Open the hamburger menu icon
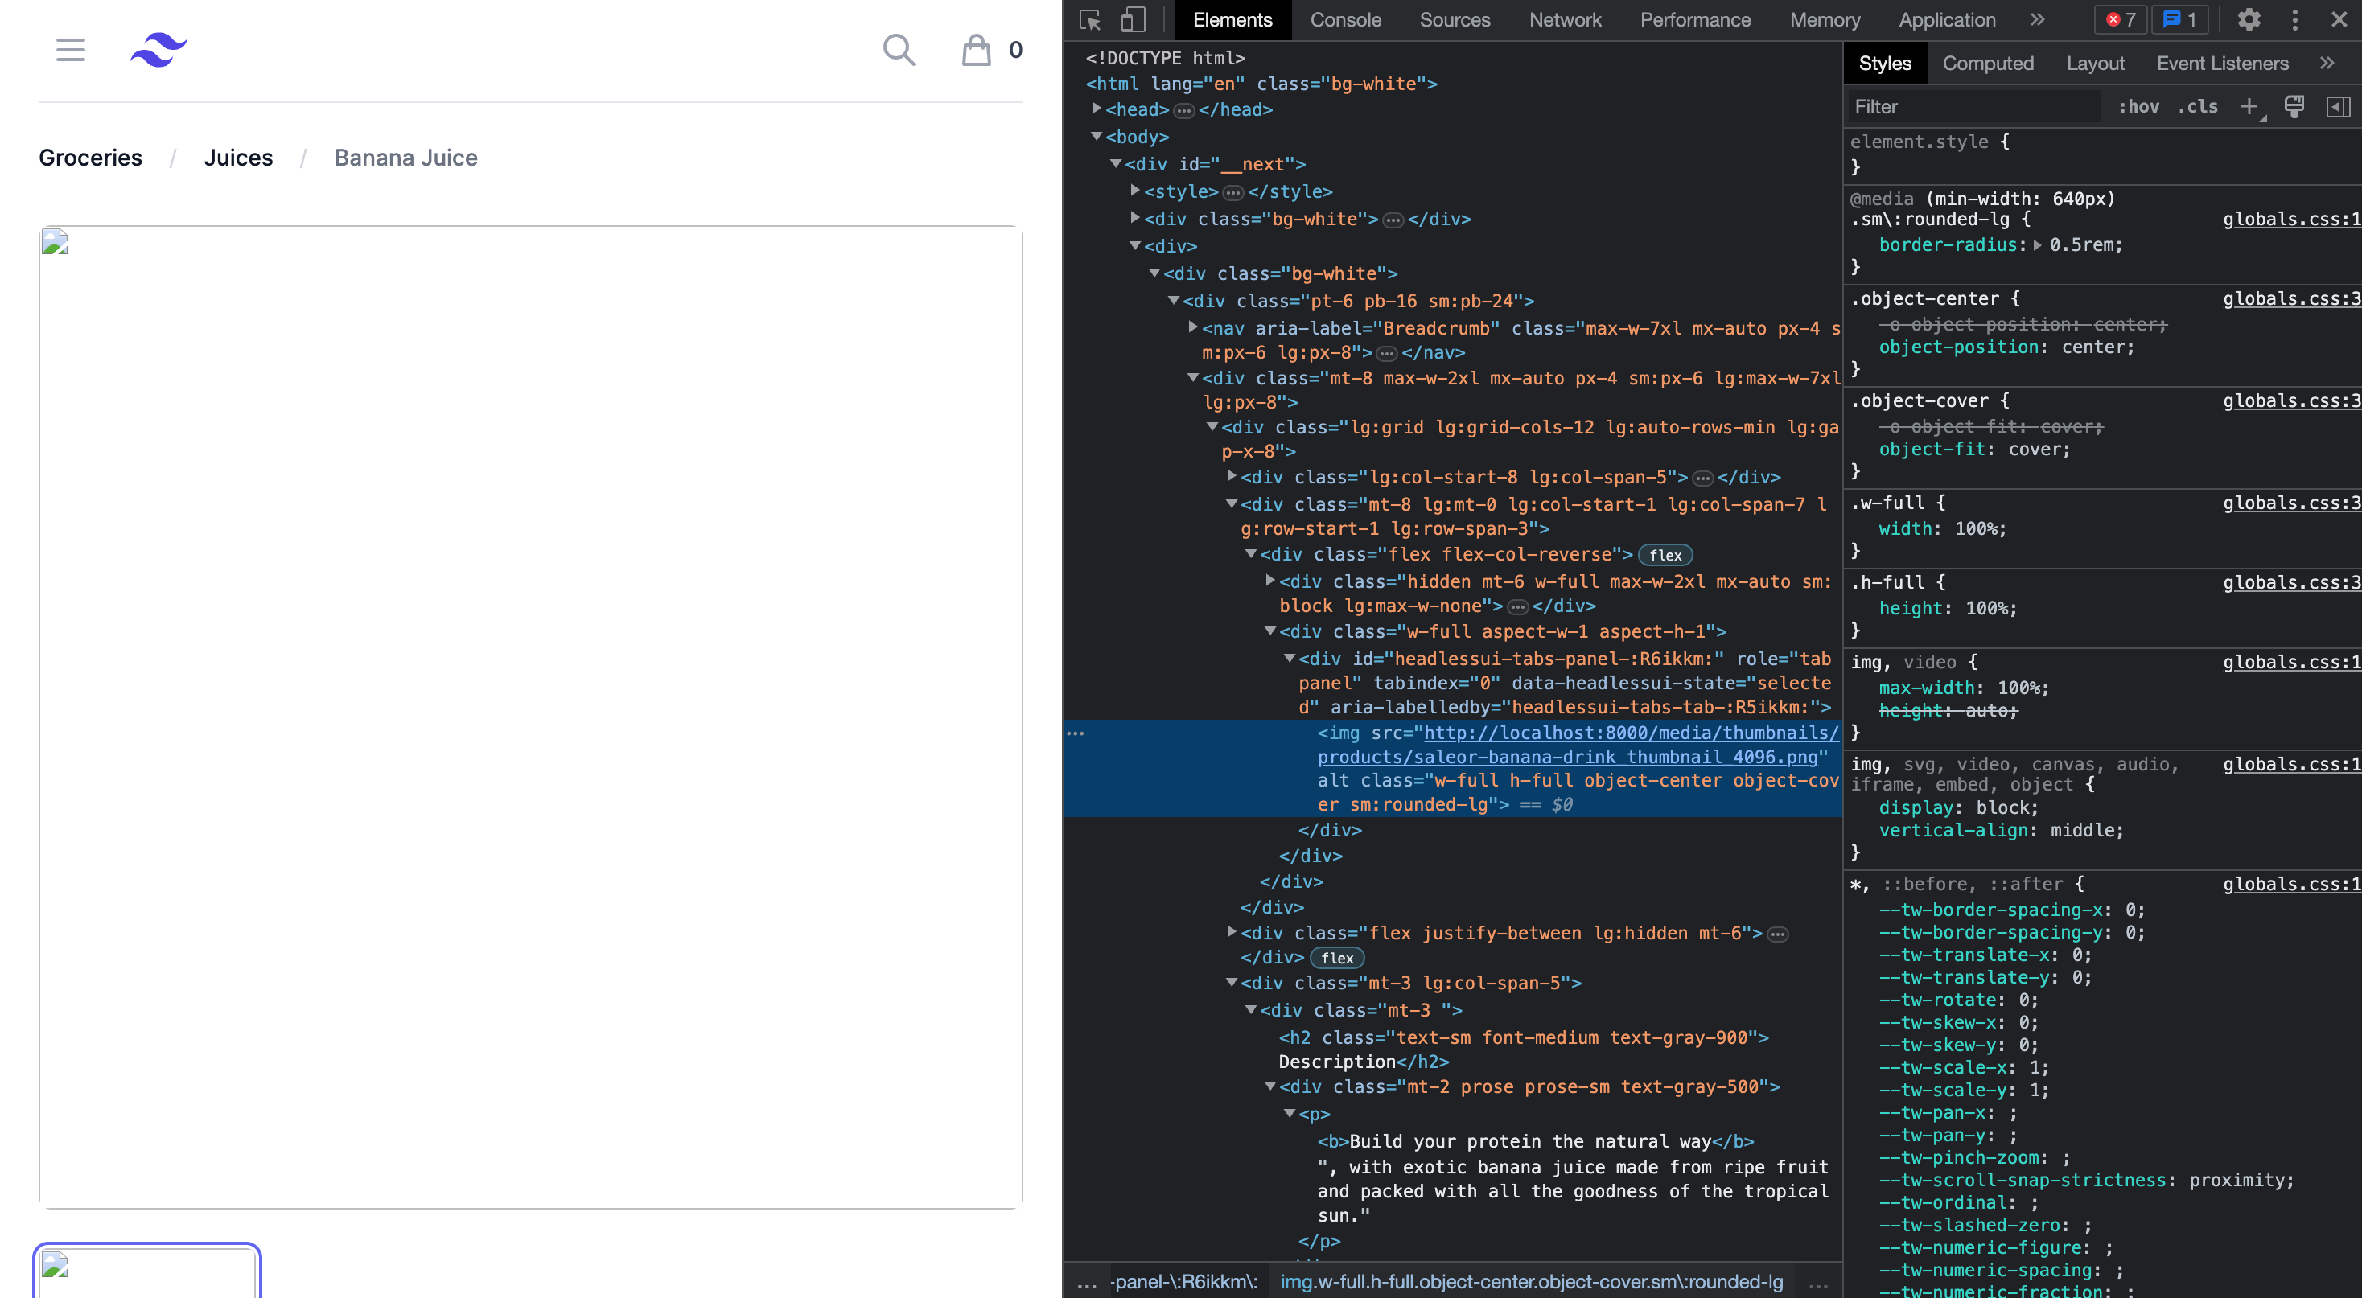Image resolution: width=2362 pixels, height=1298 pixels. point(71,50)
